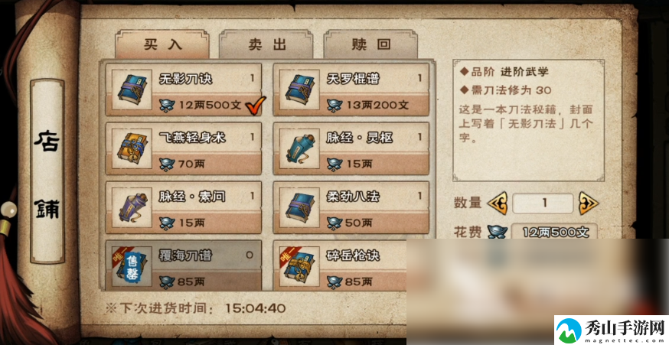Select the 碎岳枪诀 golden book icon

tap(299, 266)
